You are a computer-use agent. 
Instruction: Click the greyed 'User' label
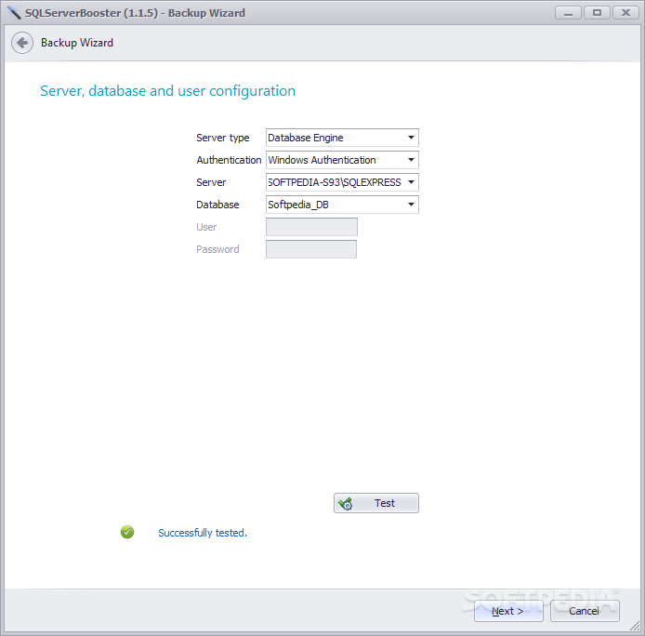pos(206,227)
